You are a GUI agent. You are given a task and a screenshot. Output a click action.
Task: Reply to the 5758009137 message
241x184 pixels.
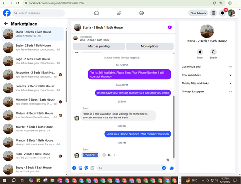pos(109,155)
